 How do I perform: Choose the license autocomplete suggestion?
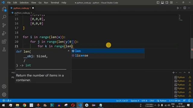(x=108, y=55)
